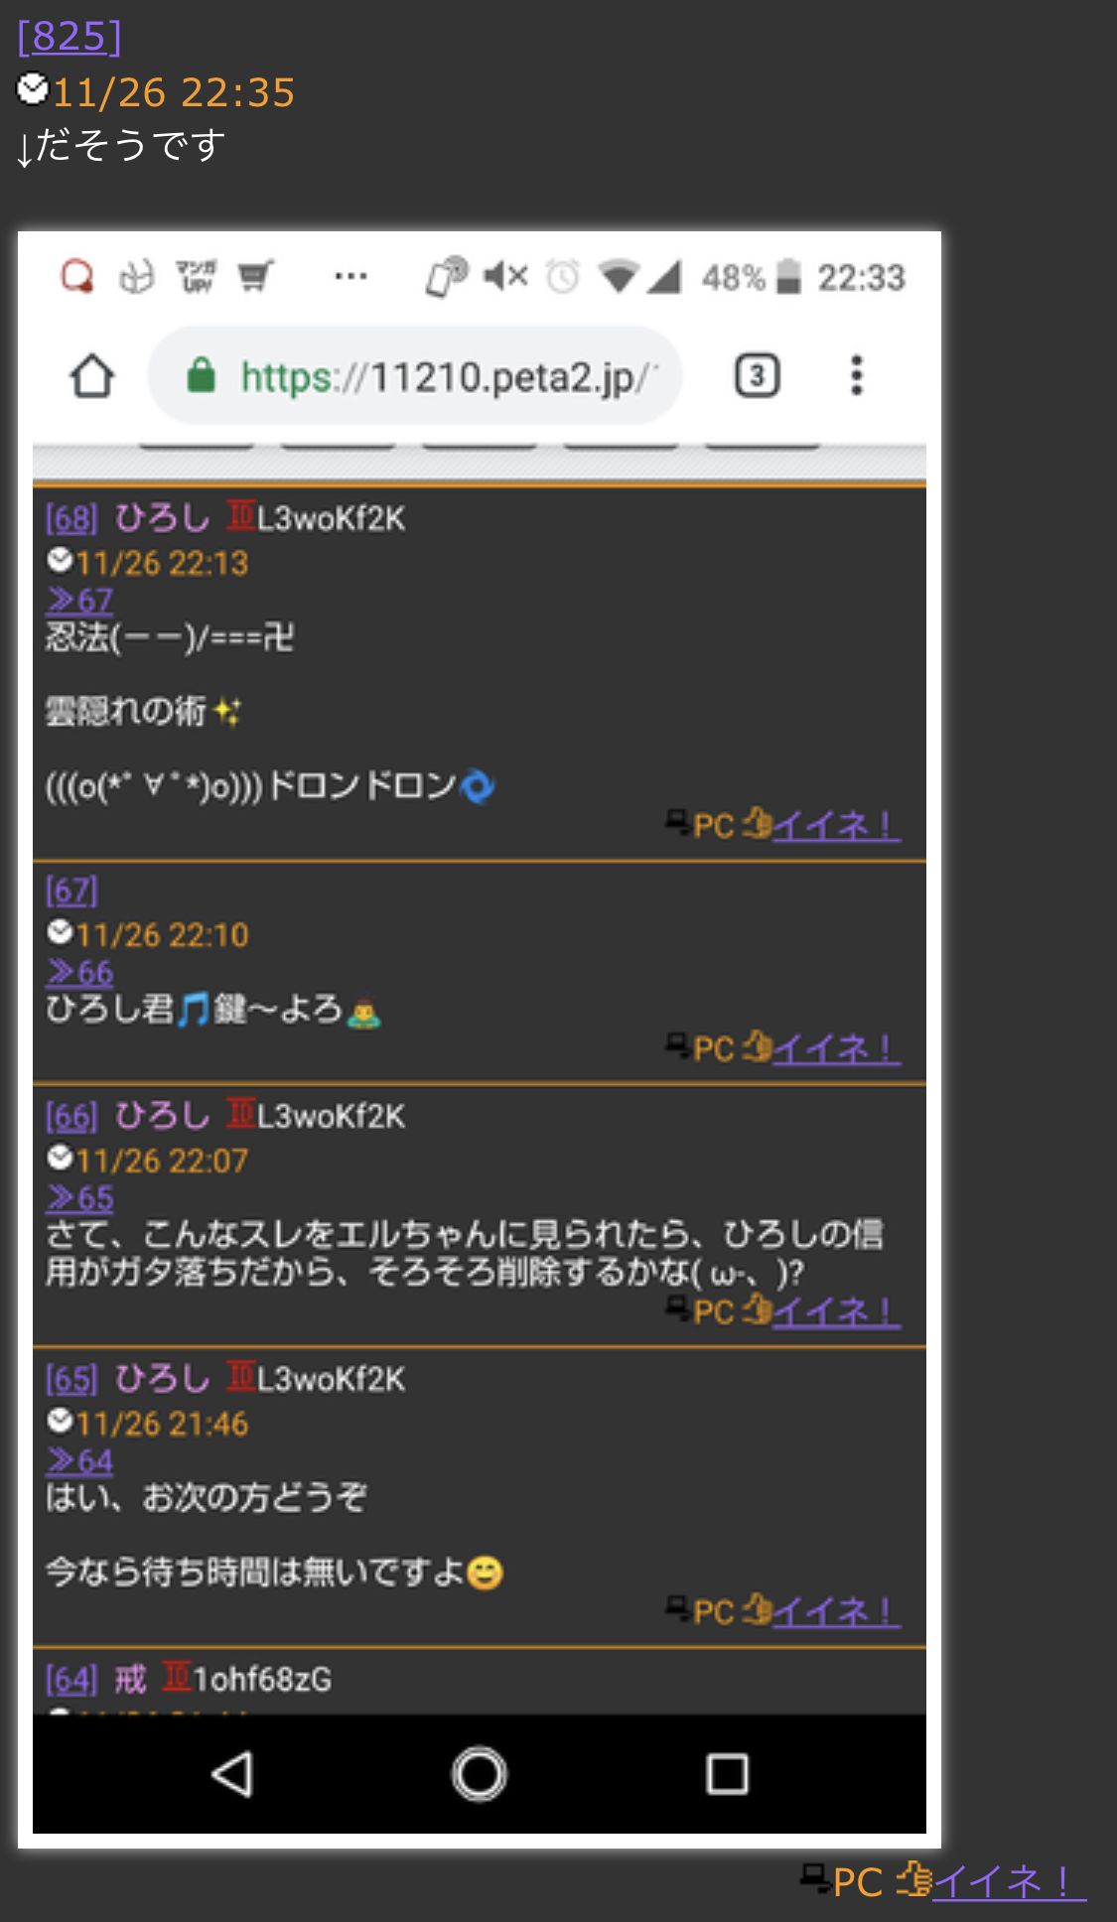Image resolution: width=1117 pixels, height=1922 pixels.
Task: Tap the Android recent apps square icon
Action: (727, 1774)
